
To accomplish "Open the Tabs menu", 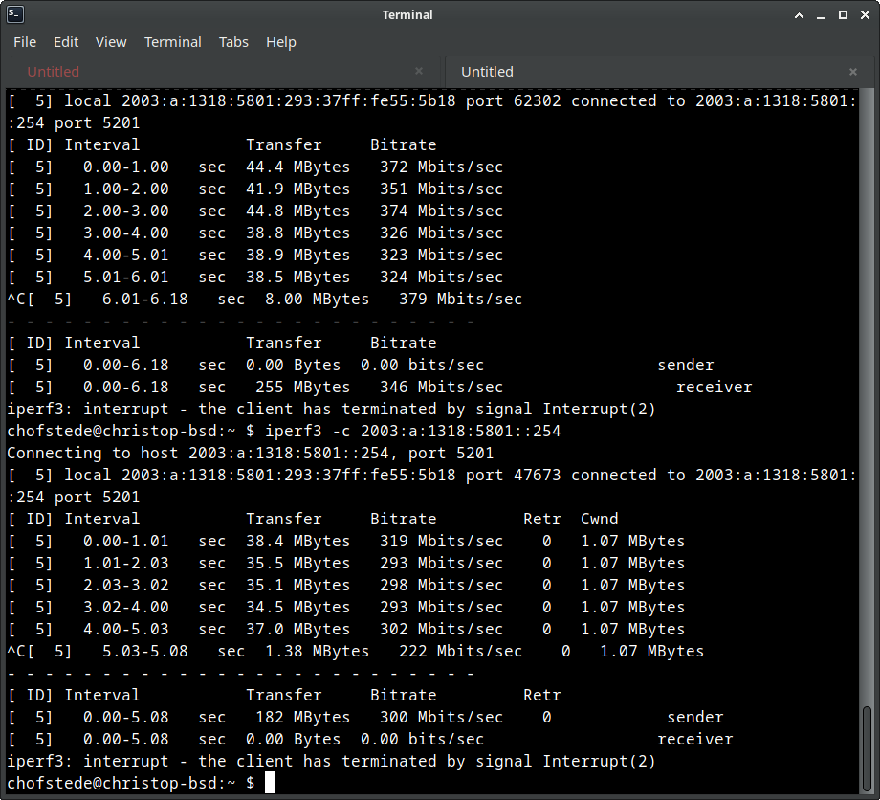I will tap(233, 42).
